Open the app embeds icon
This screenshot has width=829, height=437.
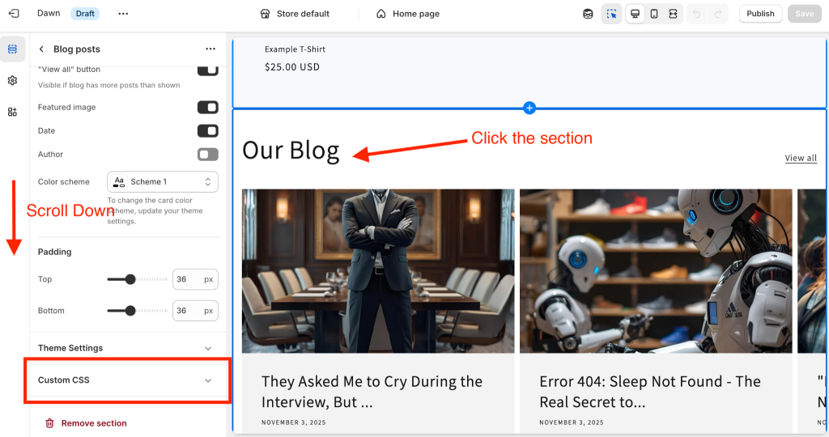(x=12, y=112)
